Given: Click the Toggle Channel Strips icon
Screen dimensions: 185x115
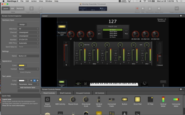Looking at the screenshot, I should [177, 9].
